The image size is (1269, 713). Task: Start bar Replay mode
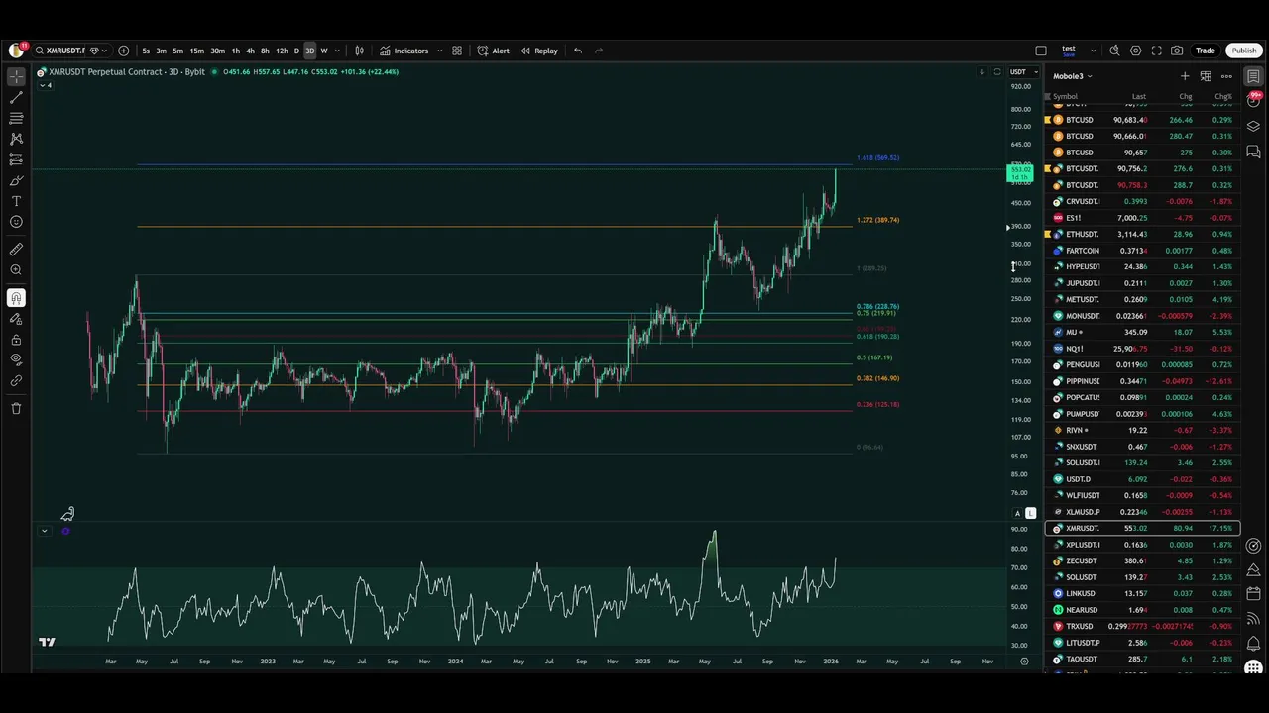(x=539, y=51)
